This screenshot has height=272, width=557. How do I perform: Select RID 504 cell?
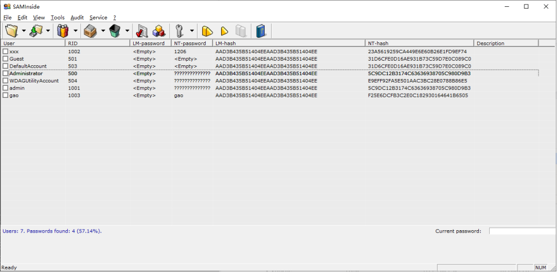(72, 81)
